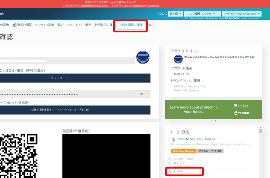Viewport: 270px width, 178px height.
Task: Open ETH (https://etherscan.io) transaction history link
Action: [x=190, y=86]
